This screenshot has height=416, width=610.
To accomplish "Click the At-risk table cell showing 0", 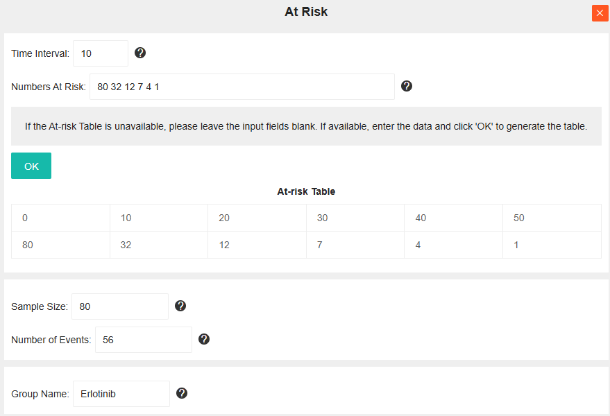I will pyautogui.click(x=60, y=218).
